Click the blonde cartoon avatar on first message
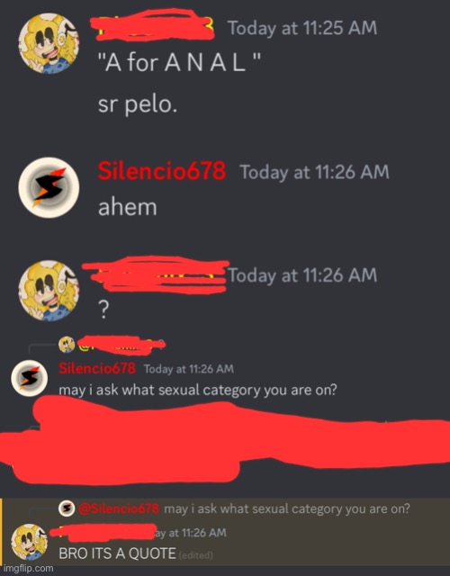The width and height of the screenshot is (450, 576). point(49,44)
